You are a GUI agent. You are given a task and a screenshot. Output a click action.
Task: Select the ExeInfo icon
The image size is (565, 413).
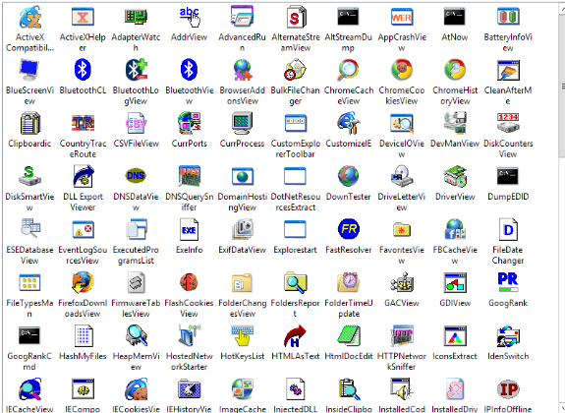click(190, 229)
